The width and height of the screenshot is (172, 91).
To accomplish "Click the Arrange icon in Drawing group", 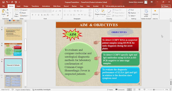I will click(103, 11).
